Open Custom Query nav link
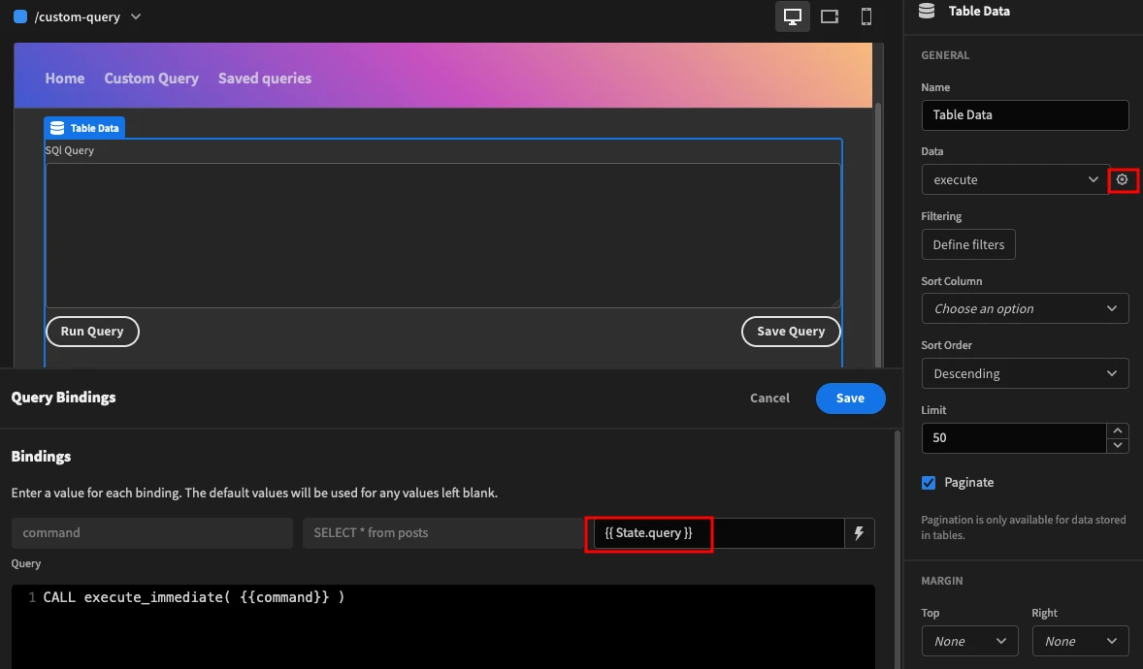Image resolution: width=1143 pixels, height=669 pixels. click(151, 78)
